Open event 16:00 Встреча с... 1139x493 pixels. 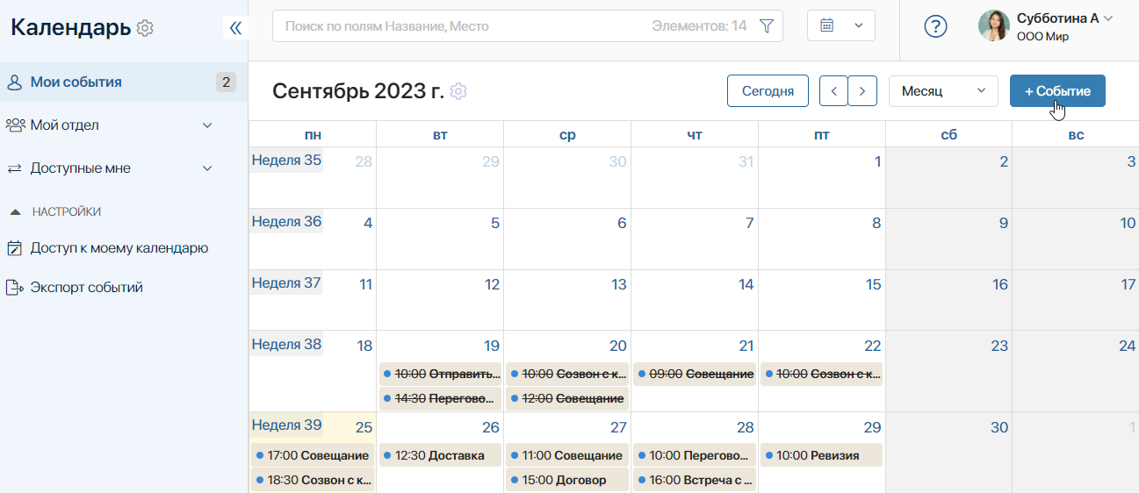pos(695,480)
